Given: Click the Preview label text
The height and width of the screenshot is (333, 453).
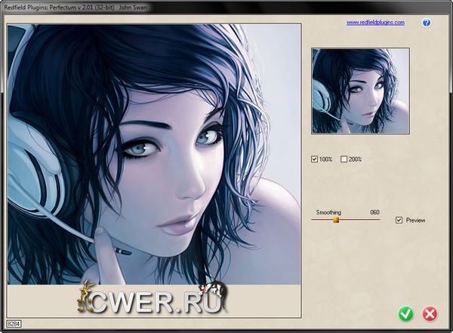Looking at the screenshot, I should pyautogui.click(x=416, y=220).
